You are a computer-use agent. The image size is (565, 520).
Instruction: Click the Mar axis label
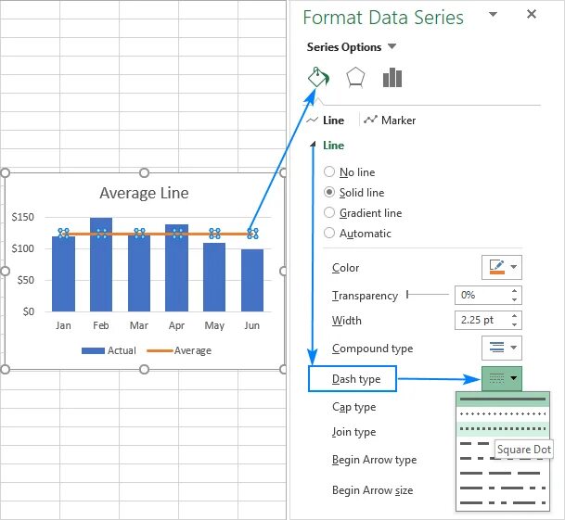pyautogui.click(x=139, y=325)
